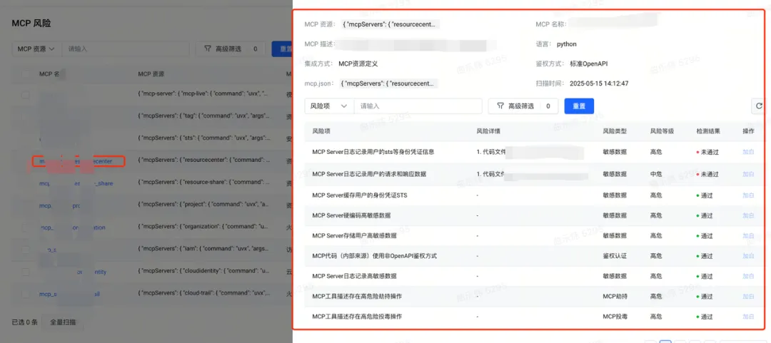This screenshot has height=343, width=771.
Task: Check the row with mcp-live resource
Action: [26, 95]
